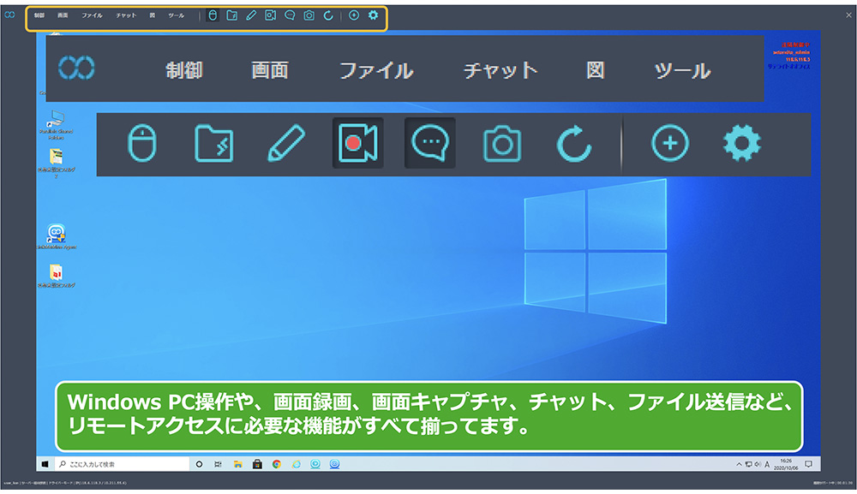Open Microsoft Store bag icon on taskbar
The height and width of the screenshot is (494, 857).
point(257,464)
